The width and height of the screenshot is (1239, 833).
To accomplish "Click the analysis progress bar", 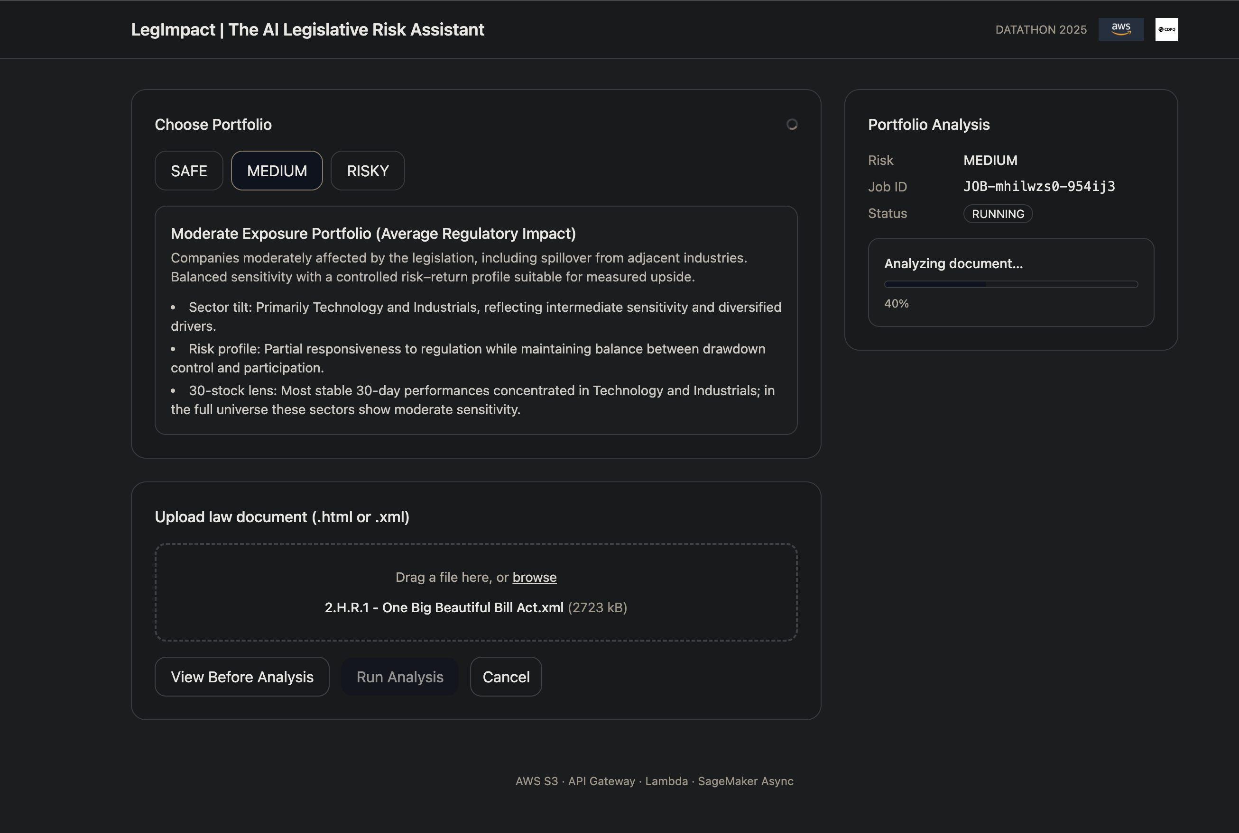I will (1010, 284).
